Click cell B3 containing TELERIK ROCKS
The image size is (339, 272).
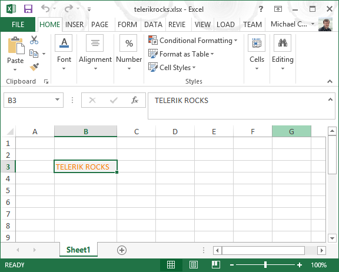(x=85, y=167)
